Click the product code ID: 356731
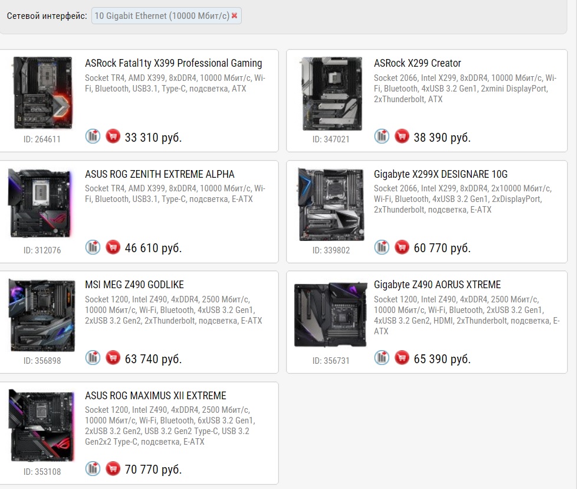 click(331, 361)
